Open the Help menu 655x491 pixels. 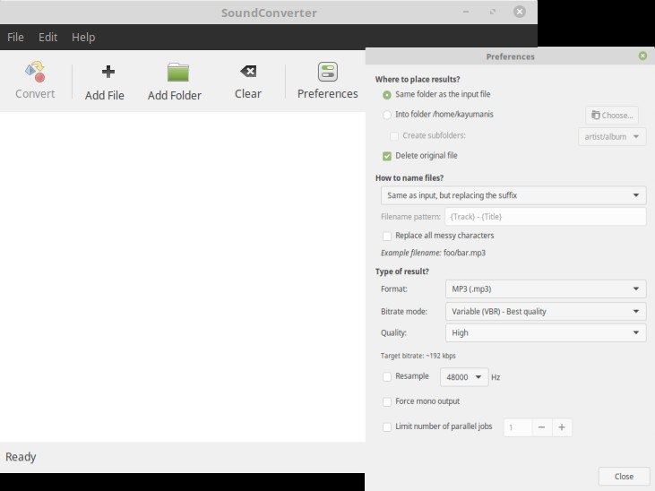83,38
